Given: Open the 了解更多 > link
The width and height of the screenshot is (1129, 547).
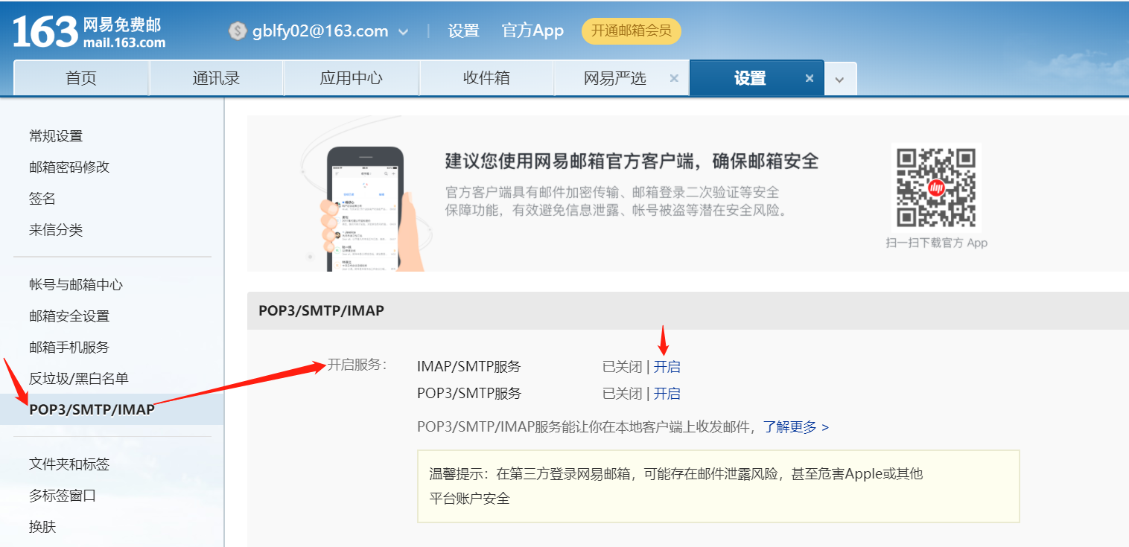Looking at the screenshot, I should pos(796,427).
